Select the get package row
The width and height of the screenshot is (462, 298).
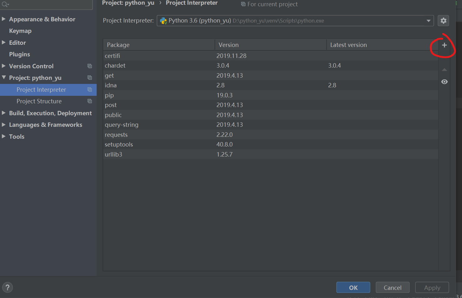271,75
